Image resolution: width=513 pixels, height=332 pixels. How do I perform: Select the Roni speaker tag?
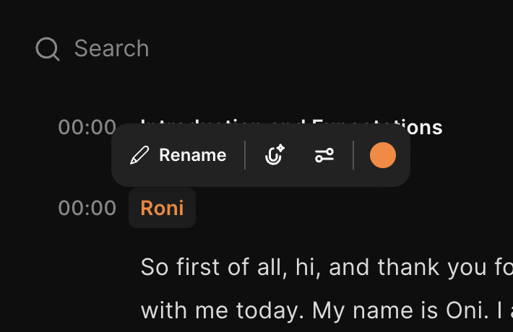[162, 209]
